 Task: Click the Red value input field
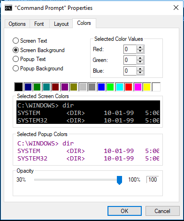point(130,49)
